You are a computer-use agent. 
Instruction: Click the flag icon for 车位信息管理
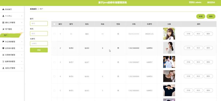point(3,42)
